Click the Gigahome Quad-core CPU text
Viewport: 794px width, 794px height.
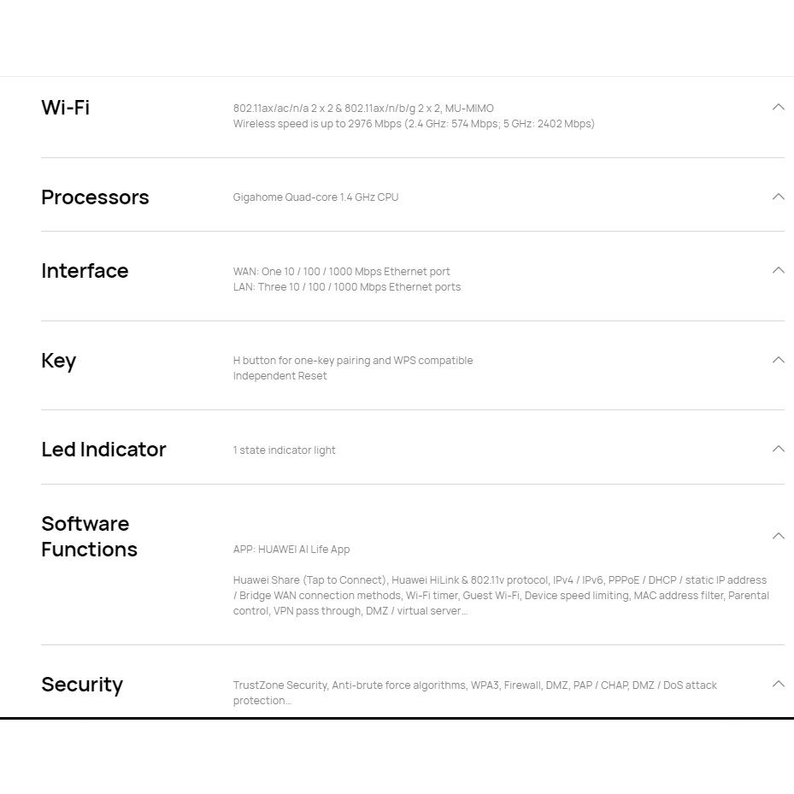(315, 197)
